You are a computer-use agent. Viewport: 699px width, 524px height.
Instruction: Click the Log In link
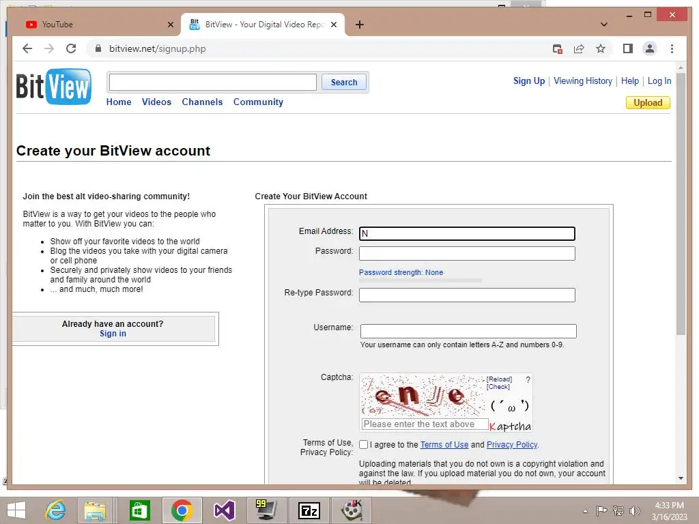(x=659, y=81)
